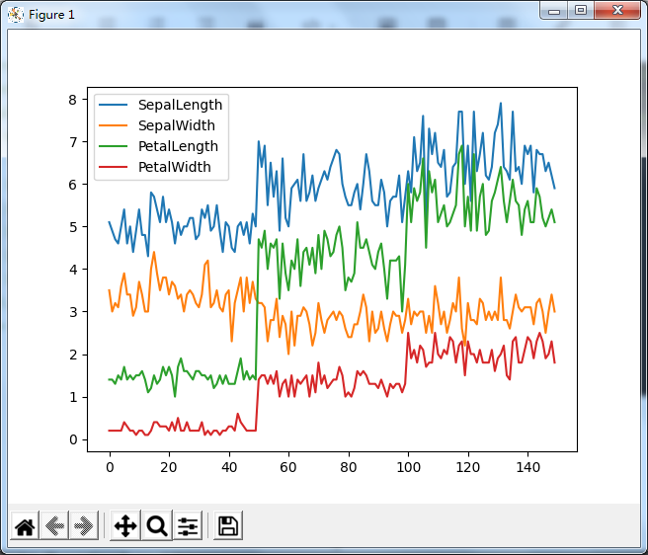Maximize the Figure 1 window
648x555 pixels.
[x=581, y=11]
